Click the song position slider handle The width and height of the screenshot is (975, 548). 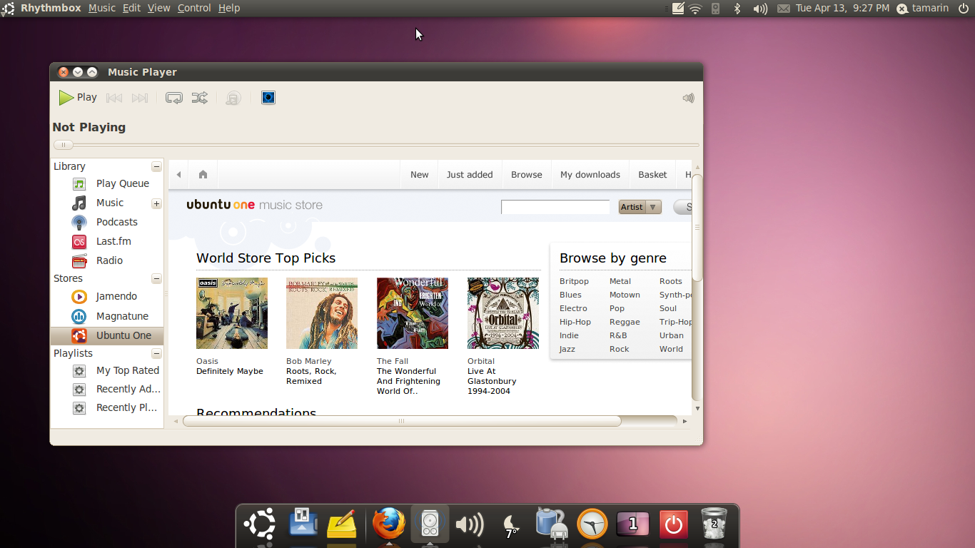pos(63,145)
